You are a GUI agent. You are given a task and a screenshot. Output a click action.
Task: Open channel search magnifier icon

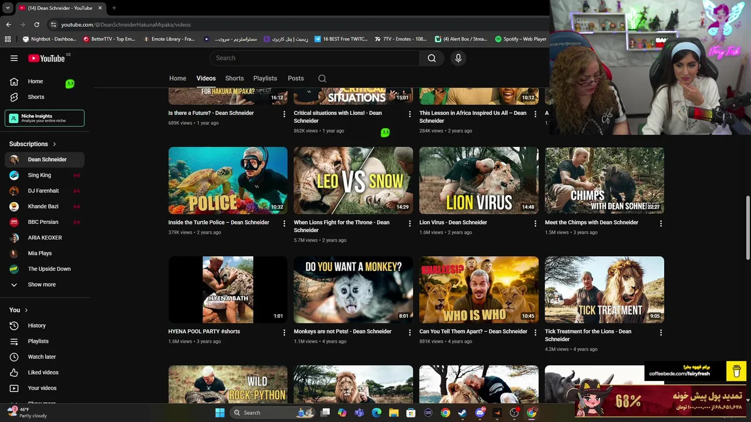(322, 79)
